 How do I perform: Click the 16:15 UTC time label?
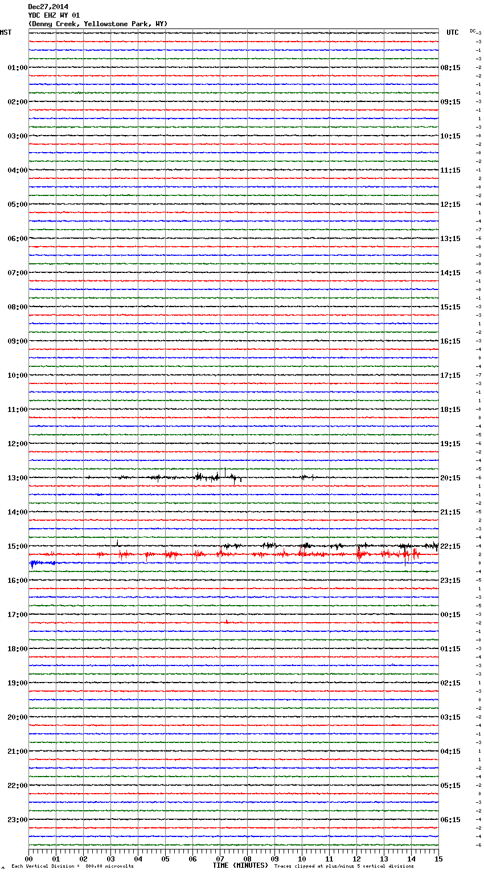coord(450,341)
